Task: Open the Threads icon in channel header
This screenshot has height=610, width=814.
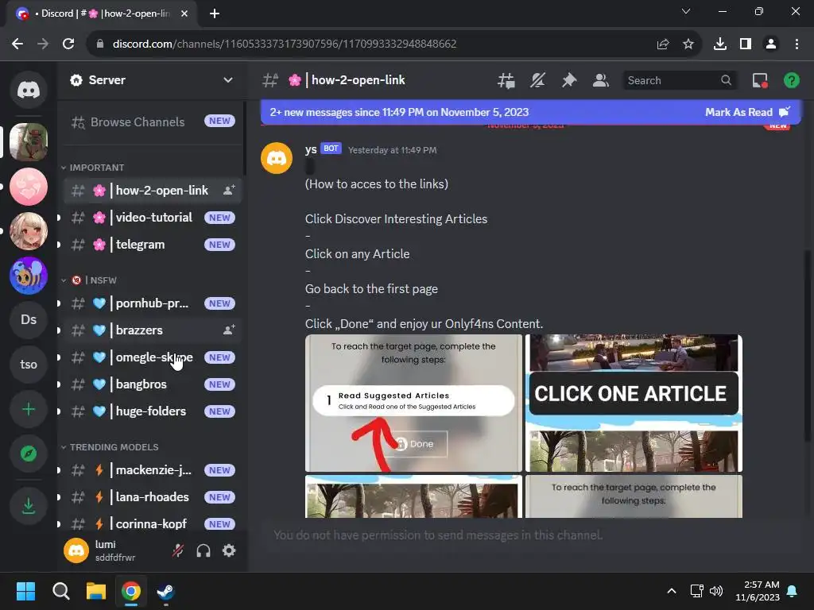Action: [x=506, y=80]
